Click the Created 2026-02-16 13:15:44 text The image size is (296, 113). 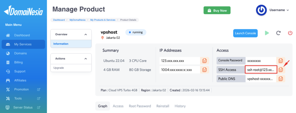[x=190, y=90]
